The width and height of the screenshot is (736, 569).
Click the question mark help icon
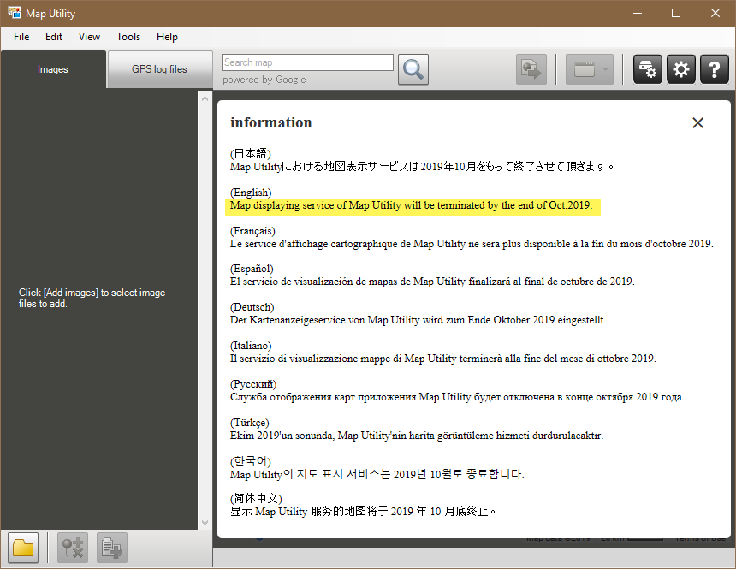[x=714, y=69]
